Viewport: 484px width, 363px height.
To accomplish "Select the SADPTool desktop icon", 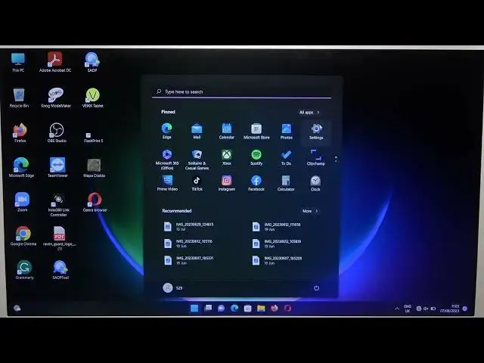I will coord(60,270).
